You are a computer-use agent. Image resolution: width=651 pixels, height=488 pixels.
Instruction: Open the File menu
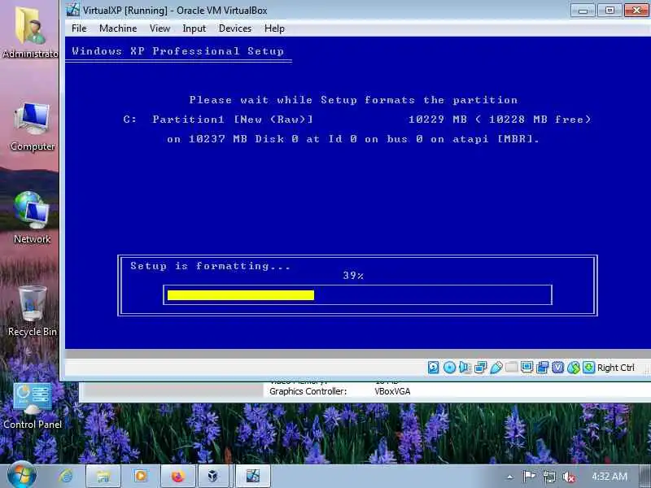pyautogui.click(x=79, y=28)
